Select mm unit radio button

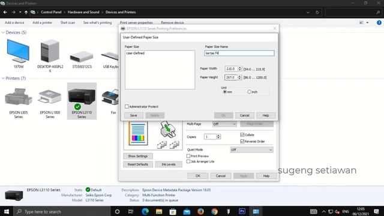[x=224, y=92]
